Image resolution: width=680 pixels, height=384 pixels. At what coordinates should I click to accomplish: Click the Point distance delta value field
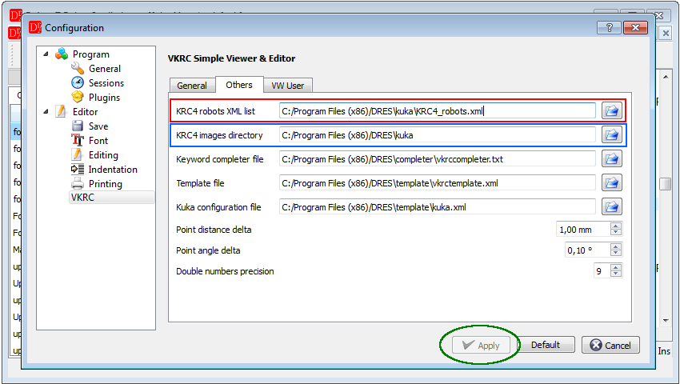point(583,229)
